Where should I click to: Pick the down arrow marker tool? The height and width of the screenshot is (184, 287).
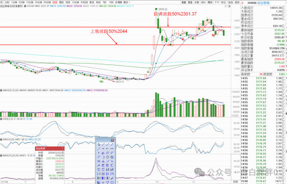tap(103, 182)
